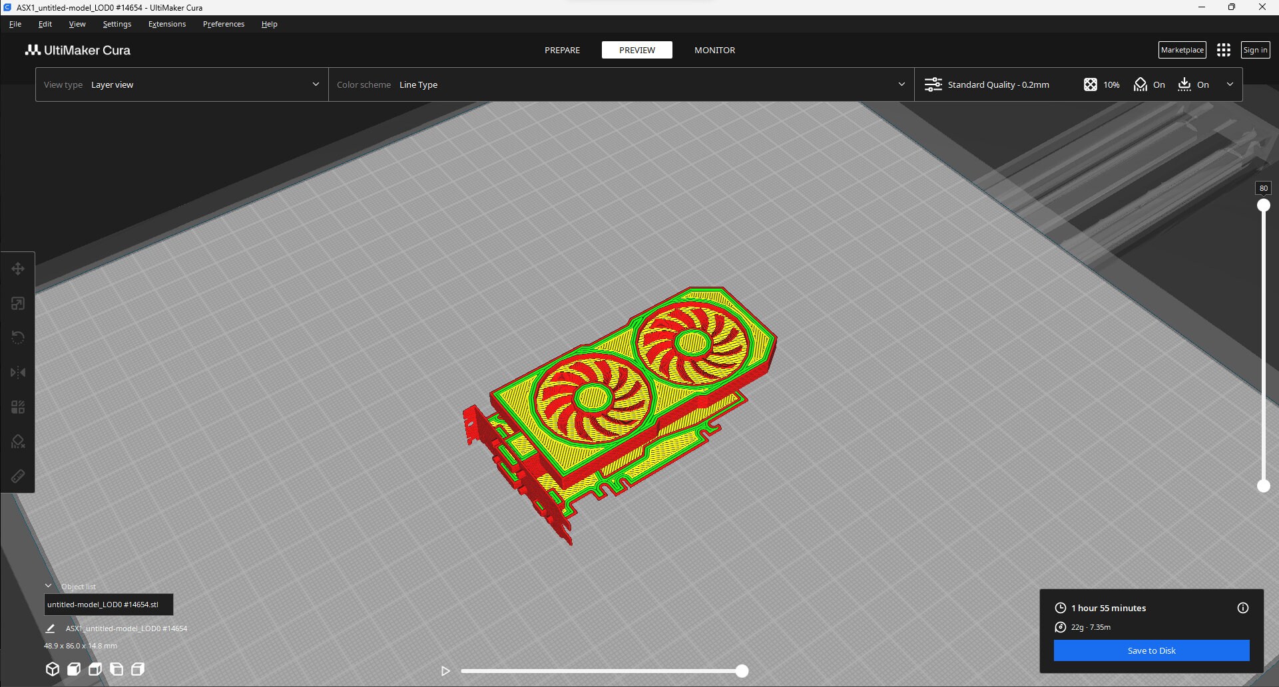
Task: Select the Rotate tool
Action: tap(17, 337)
